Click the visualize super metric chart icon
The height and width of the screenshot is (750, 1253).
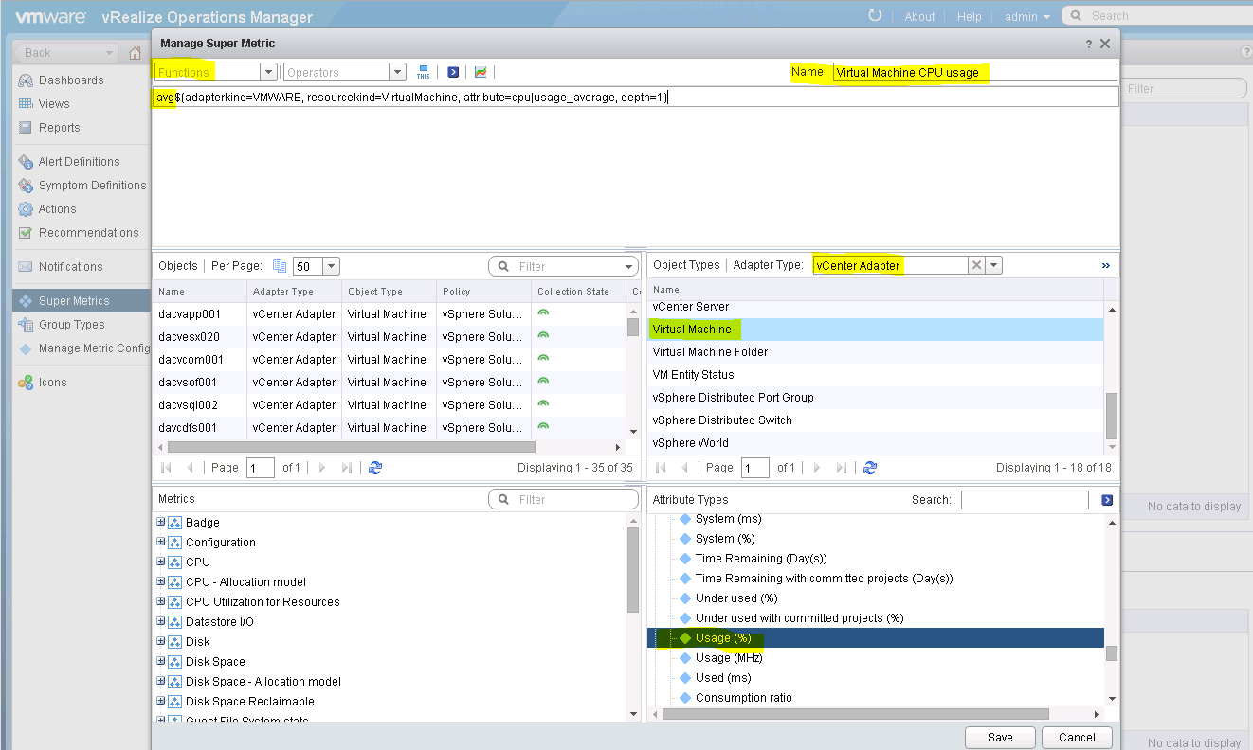click(481, 72)
